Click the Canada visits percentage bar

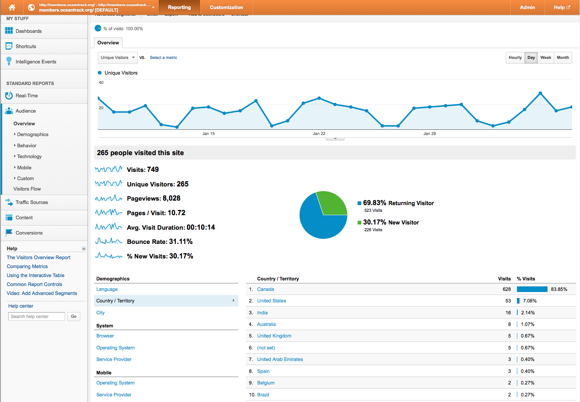pyautogui.click(x=532, y=289)
